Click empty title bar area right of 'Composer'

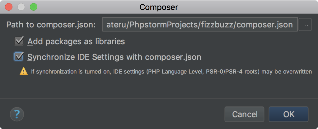249,7
